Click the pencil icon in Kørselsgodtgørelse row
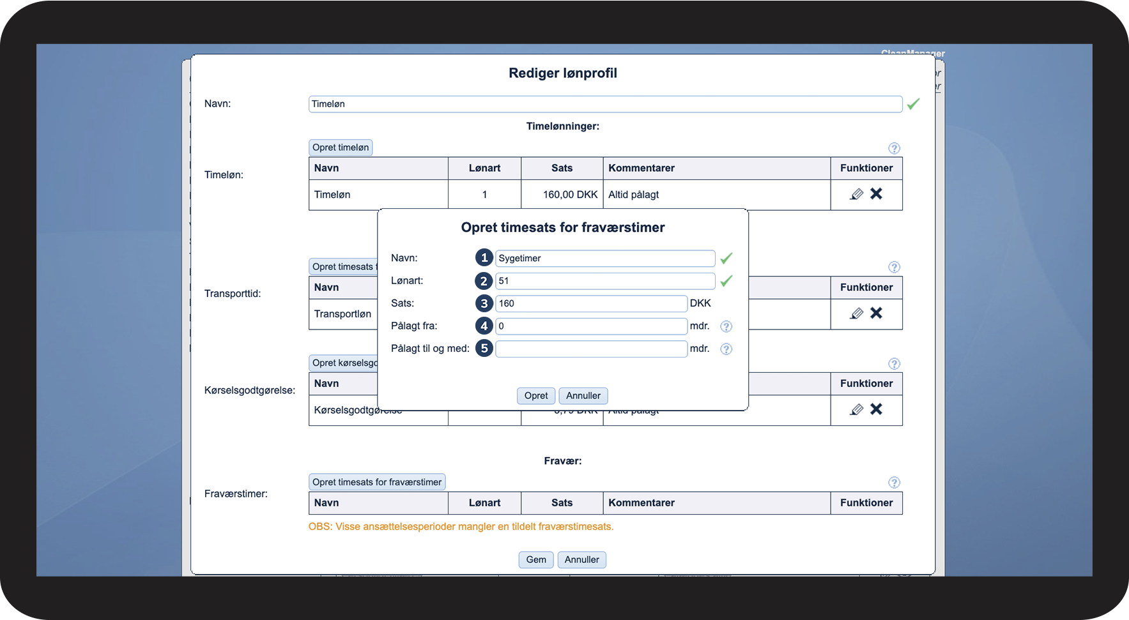 point(857,409)
